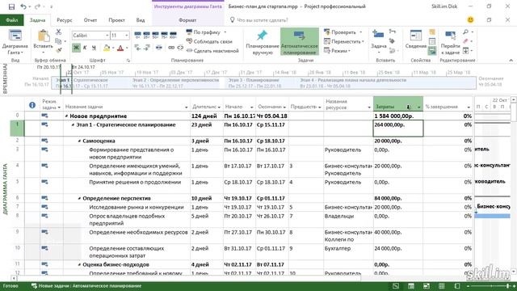Open the font color A swatch
Viewport: 517px width, 291px height.
[x=120, y=48]
